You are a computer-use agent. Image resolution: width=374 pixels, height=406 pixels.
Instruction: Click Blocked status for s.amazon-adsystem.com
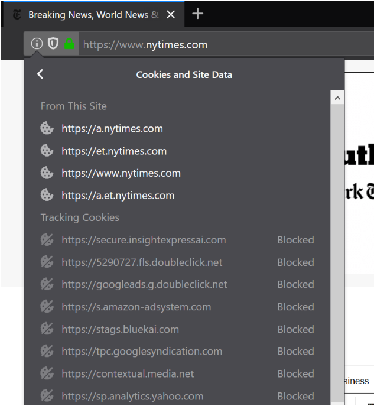[295, 307]
